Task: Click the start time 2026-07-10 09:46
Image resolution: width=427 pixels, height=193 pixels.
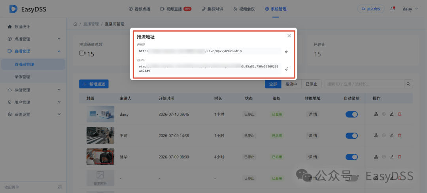Action: [174, 114]
